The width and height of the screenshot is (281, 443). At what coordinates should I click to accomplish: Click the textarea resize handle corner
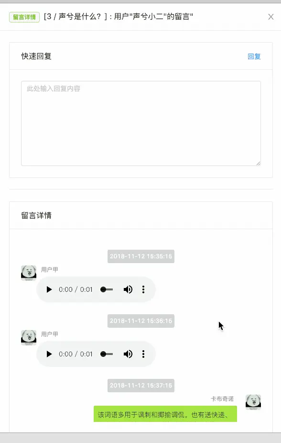click(258, 163)
